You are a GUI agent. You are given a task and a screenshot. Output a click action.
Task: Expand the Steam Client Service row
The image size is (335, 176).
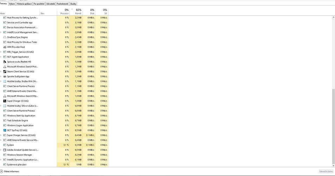(x=1, y=72)
